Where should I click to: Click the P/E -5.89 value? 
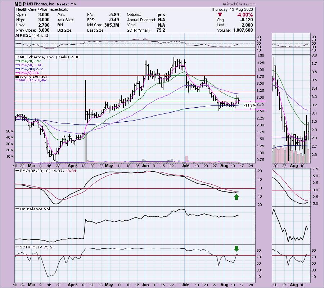point(114,15)
